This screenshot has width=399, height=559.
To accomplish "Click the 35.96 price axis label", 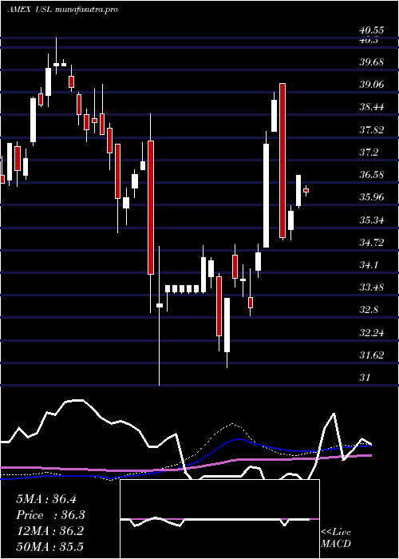I will pos(372,196).
